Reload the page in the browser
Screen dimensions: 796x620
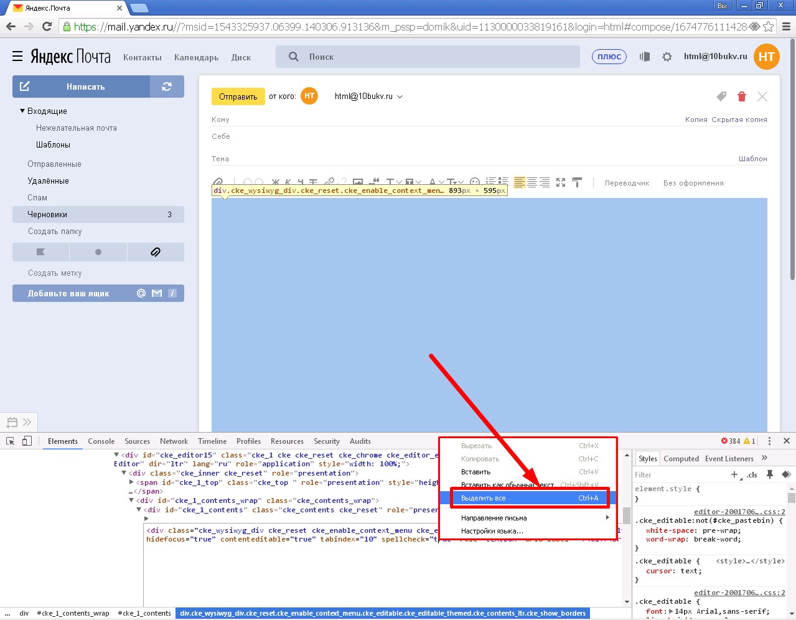(47, 26)
